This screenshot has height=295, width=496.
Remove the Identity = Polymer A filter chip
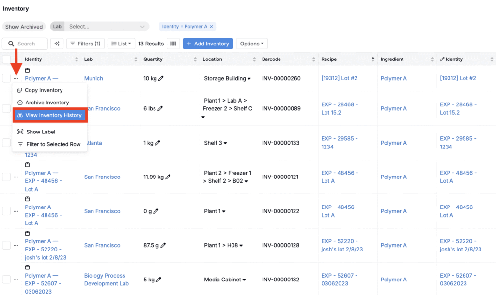211,27
